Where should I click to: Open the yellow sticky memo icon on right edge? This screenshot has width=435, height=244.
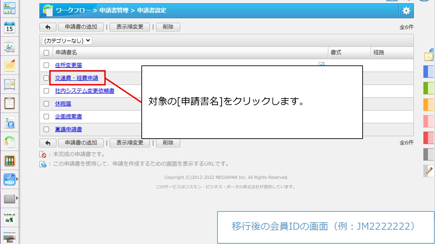click(430, 55)
